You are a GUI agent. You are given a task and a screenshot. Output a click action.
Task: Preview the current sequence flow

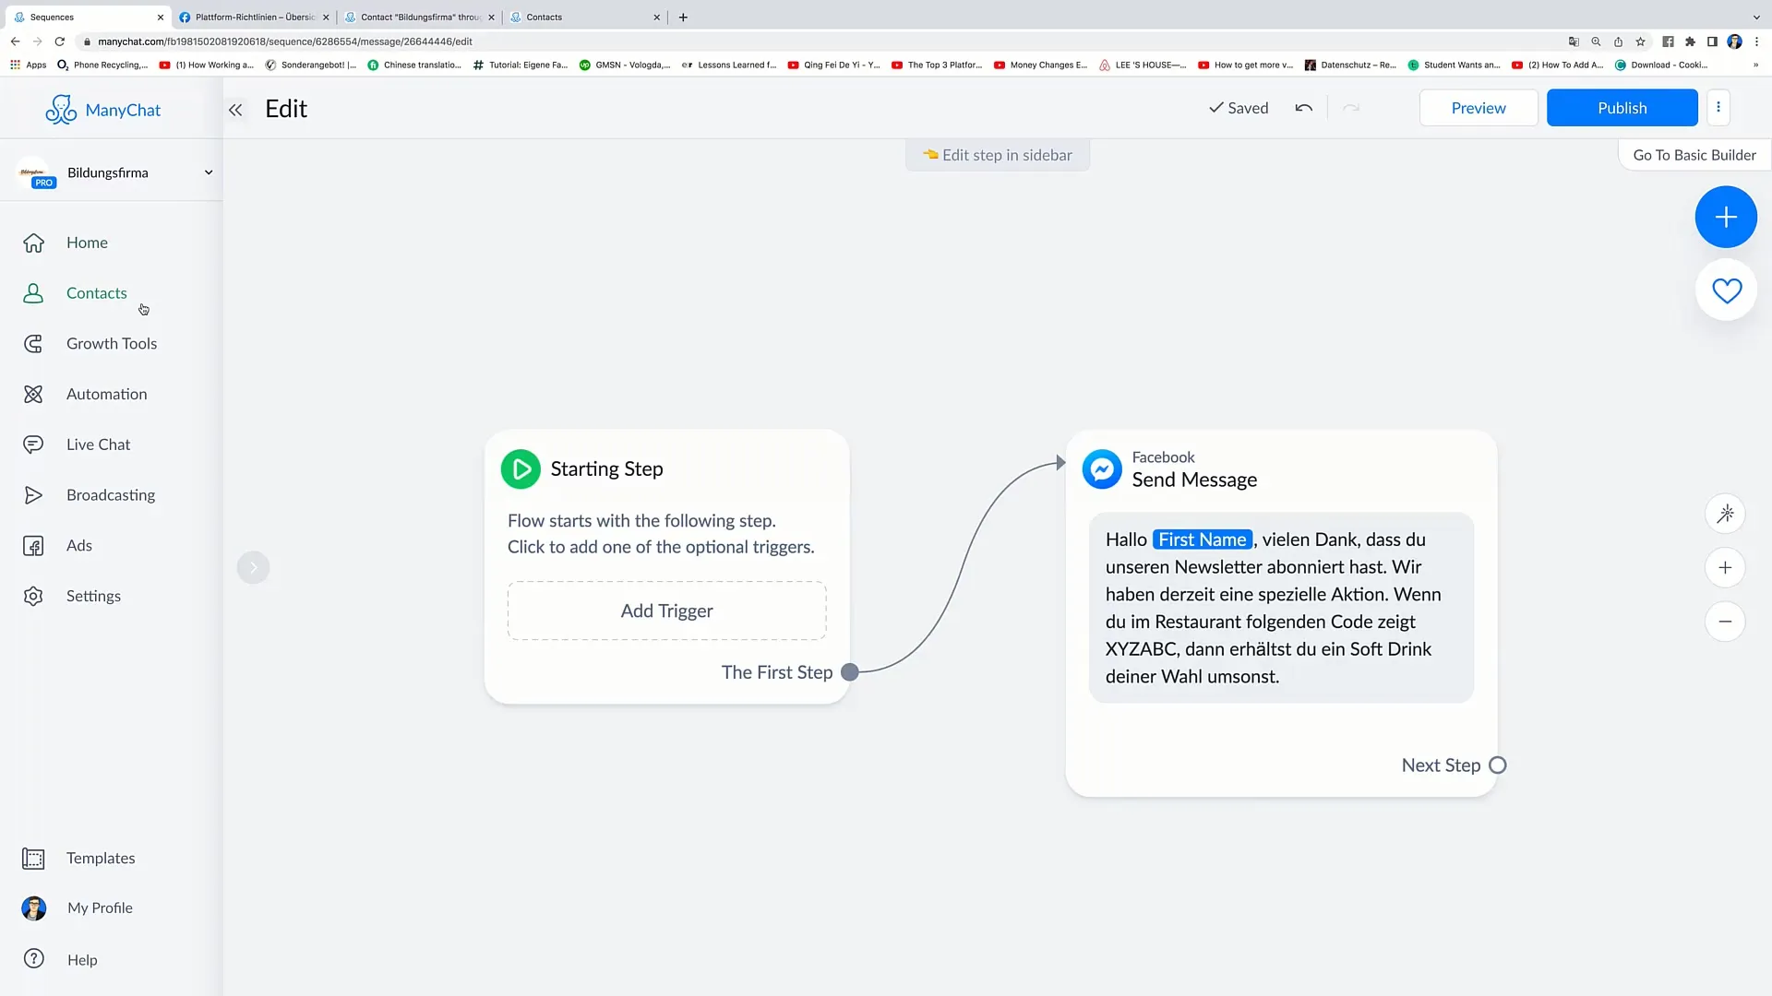(1479, 108)
